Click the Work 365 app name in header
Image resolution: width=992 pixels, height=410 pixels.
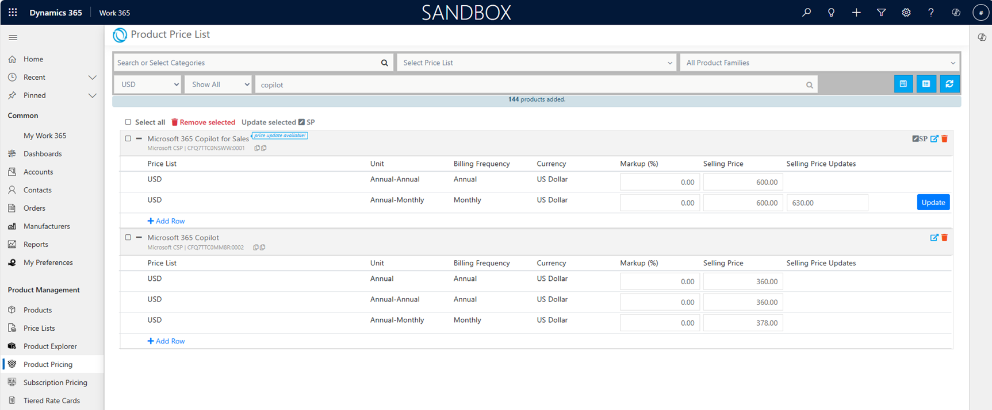(x=114, y=13)
